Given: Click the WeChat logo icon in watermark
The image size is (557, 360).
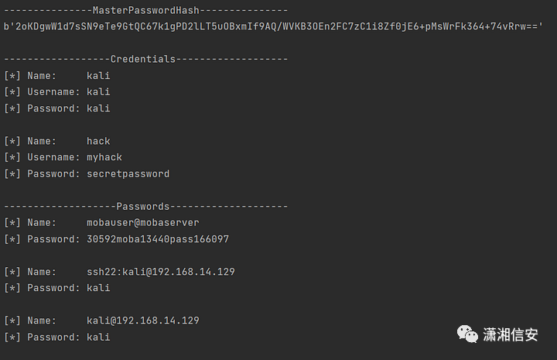Looking at the screenshot, I should click(467, 334).
